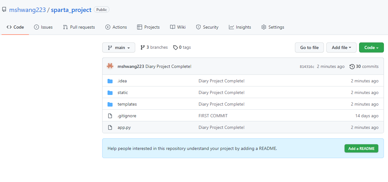Open the Security tab

point(207,27)
